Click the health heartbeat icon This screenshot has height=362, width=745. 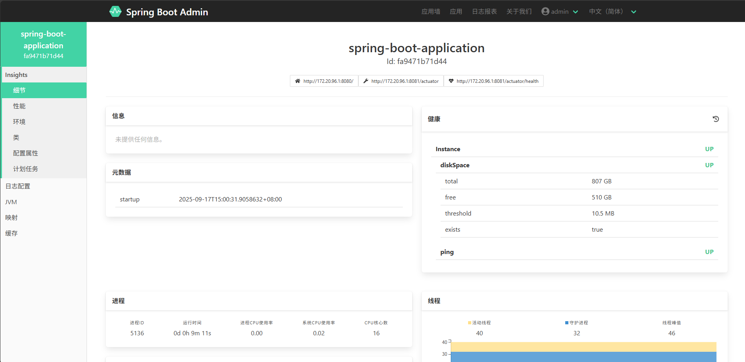451,81
